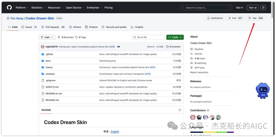276x137 pixels.
Task: Switch to the Issues tab
Action: tap(29, 27)
